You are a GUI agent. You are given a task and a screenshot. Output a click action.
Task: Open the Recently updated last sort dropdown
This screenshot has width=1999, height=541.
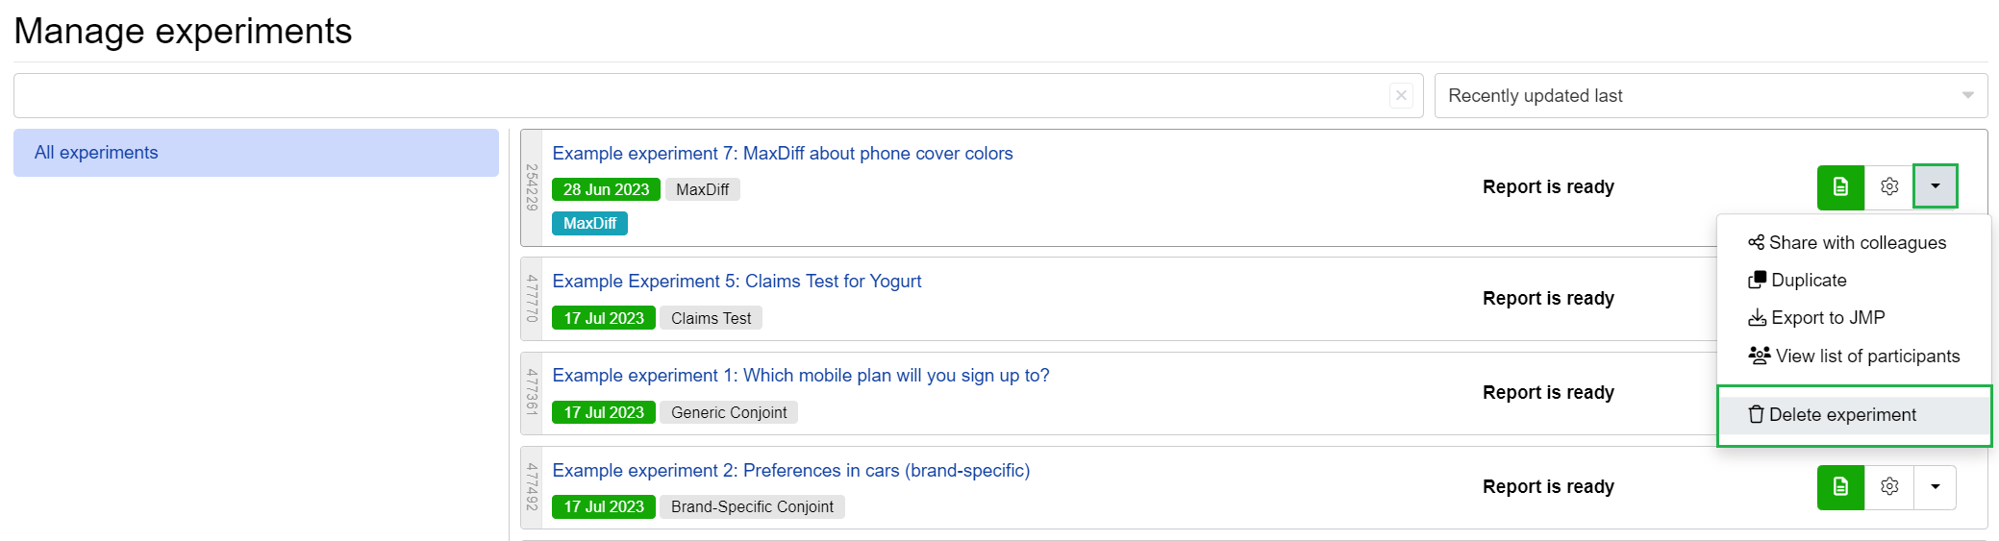pos(1711,96)
